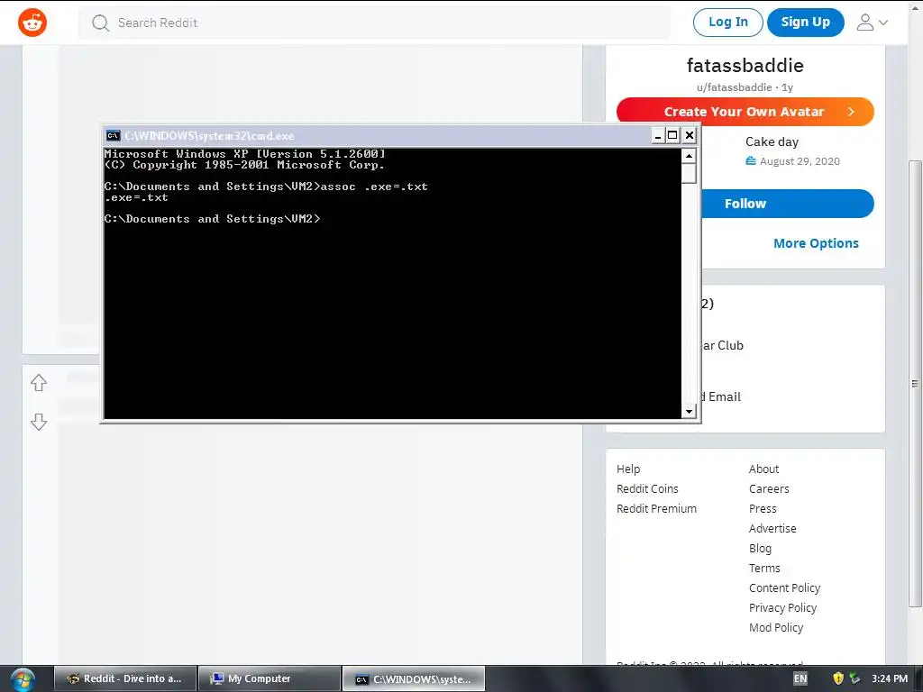Maximize the cmd.exe window
The width and height of the screenshot is (923, 692).
(x=672, y=136)
